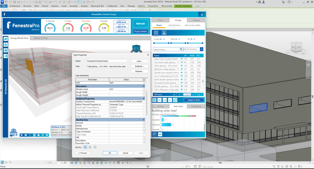
Task: Sort type parameters descending Z to A
Action: (95, 147)
